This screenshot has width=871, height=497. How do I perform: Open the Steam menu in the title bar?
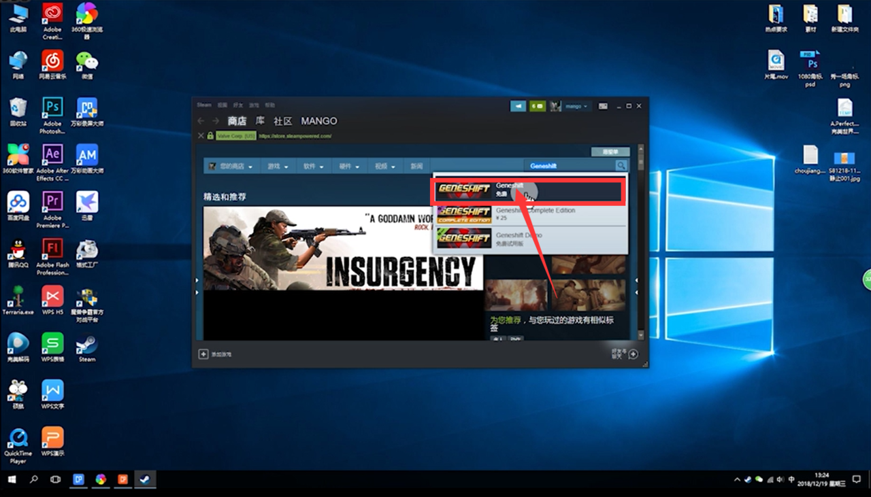[204, 105]
